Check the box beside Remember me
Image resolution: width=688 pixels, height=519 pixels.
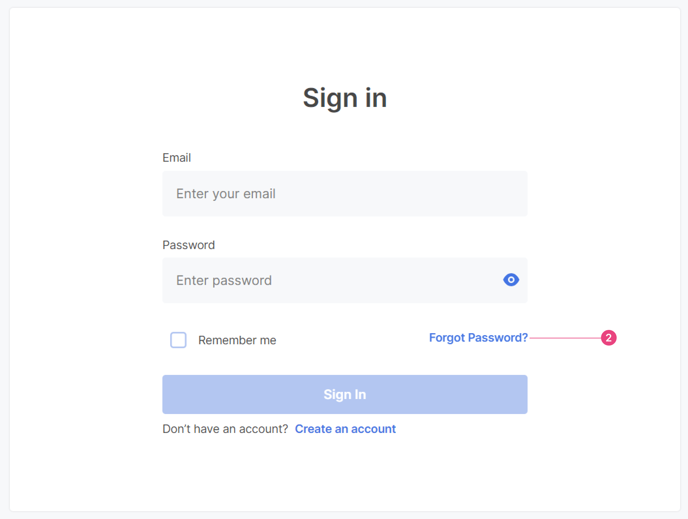click(x=178, y=340)
